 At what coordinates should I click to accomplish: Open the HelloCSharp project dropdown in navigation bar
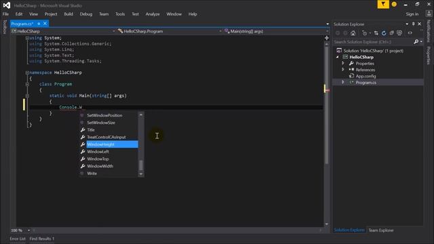point(113,31)
